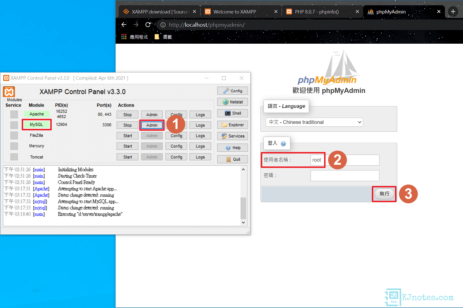Click the login help question-mark icon

point(283,144)
